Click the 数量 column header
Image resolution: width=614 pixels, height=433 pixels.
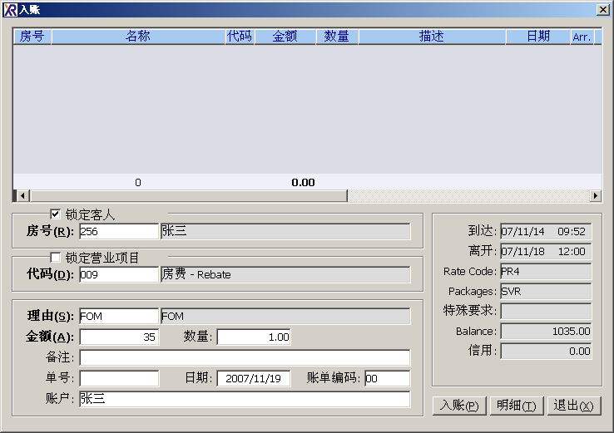[337, 37]
